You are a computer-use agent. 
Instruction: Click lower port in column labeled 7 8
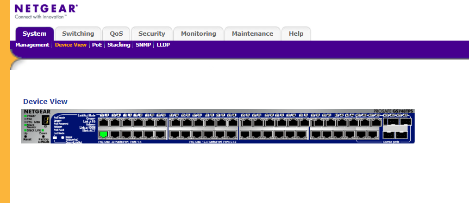(x=138, y=134)
